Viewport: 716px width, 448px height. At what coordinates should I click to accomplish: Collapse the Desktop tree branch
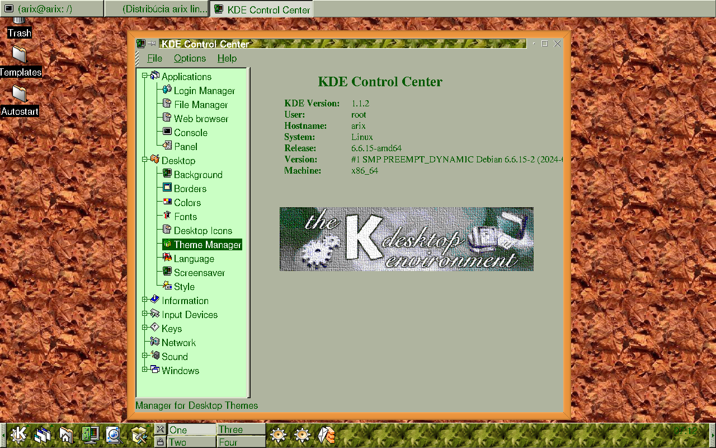coord(144,160)
